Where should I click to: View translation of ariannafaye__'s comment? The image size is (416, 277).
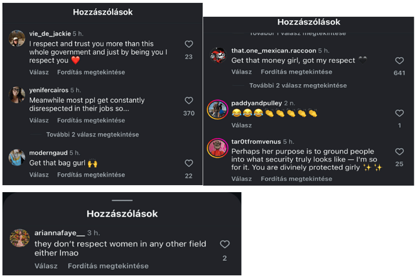point(108,266)
